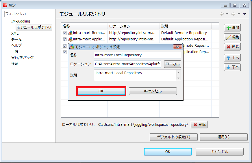Sort by the 名称 column header

click(x=84, y=26)
